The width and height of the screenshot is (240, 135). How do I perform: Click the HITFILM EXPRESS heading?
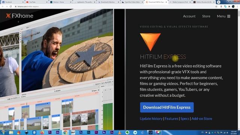point(163,57)
